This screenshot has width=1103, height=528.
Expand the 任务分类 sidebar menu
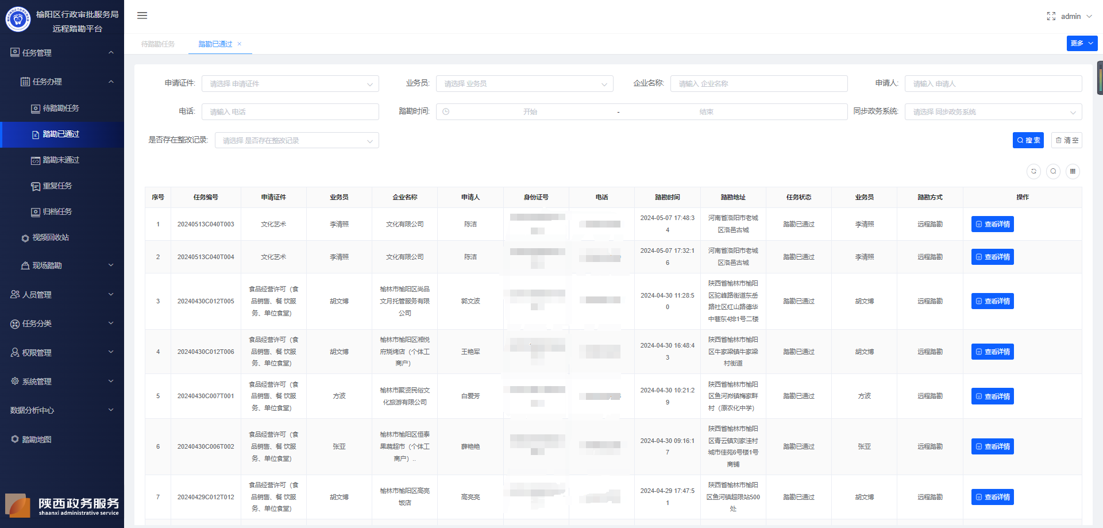[x=62, y=323]
